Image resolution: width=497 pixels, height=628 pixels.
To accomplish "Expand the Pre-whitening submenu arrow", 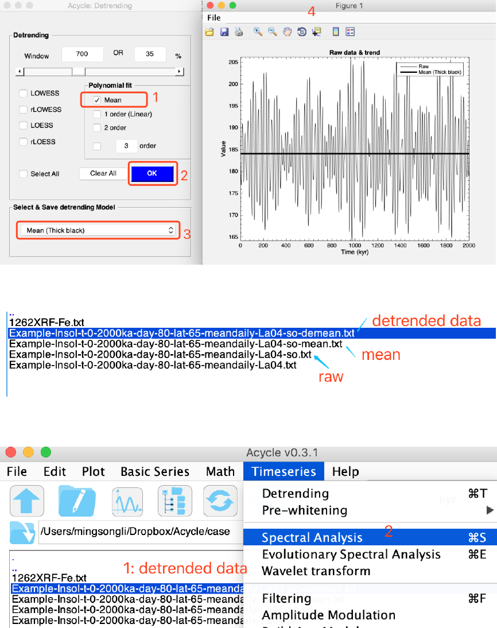I will click(x=490, y=510).
